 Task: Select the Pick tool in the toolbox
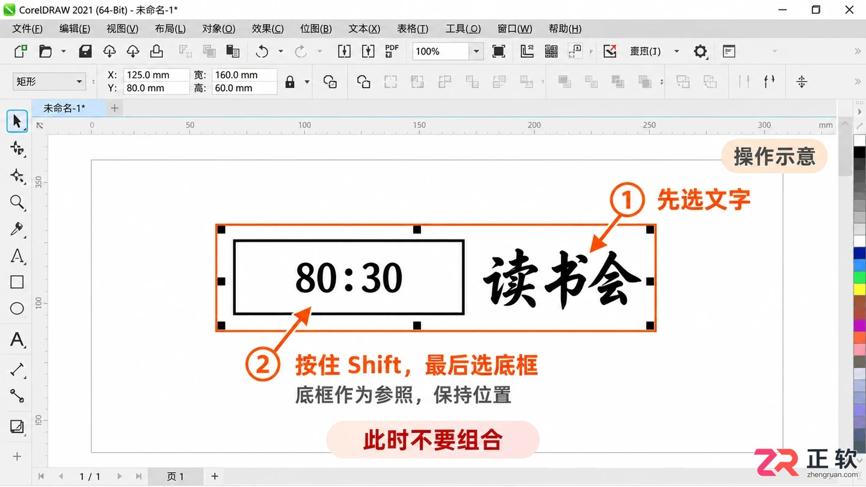(17, 121)
